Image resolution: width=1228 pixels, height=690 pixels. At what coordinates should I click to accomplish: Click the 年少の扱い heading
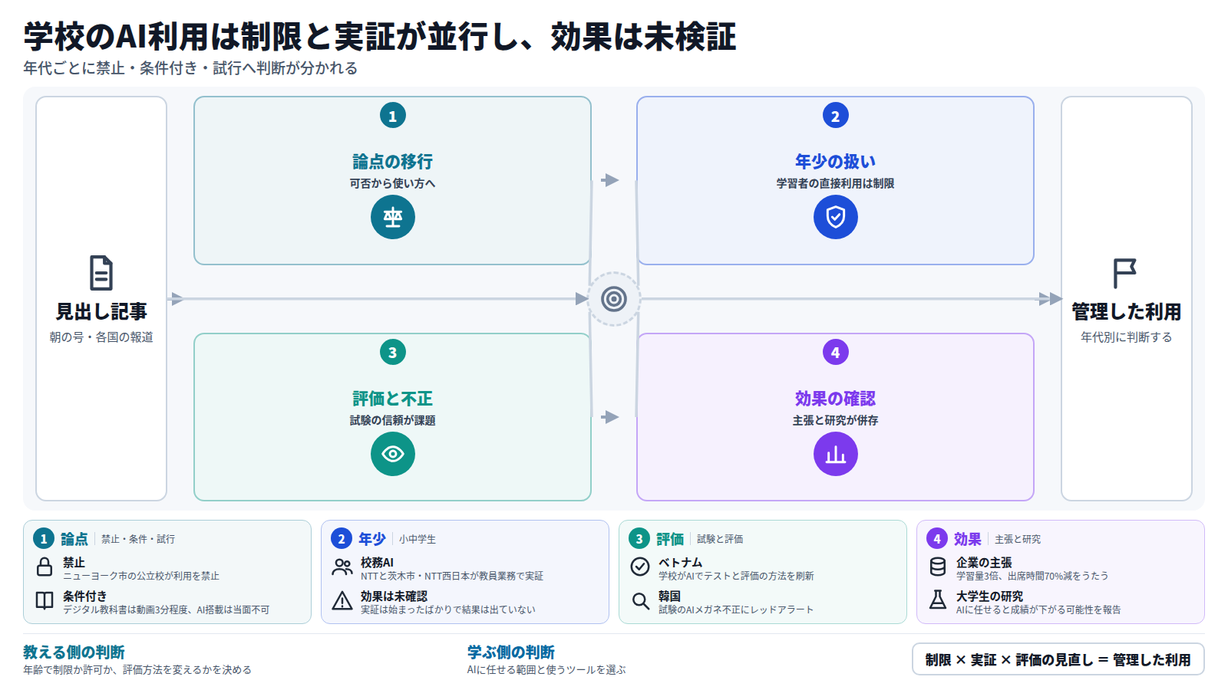tap(836, 162)
